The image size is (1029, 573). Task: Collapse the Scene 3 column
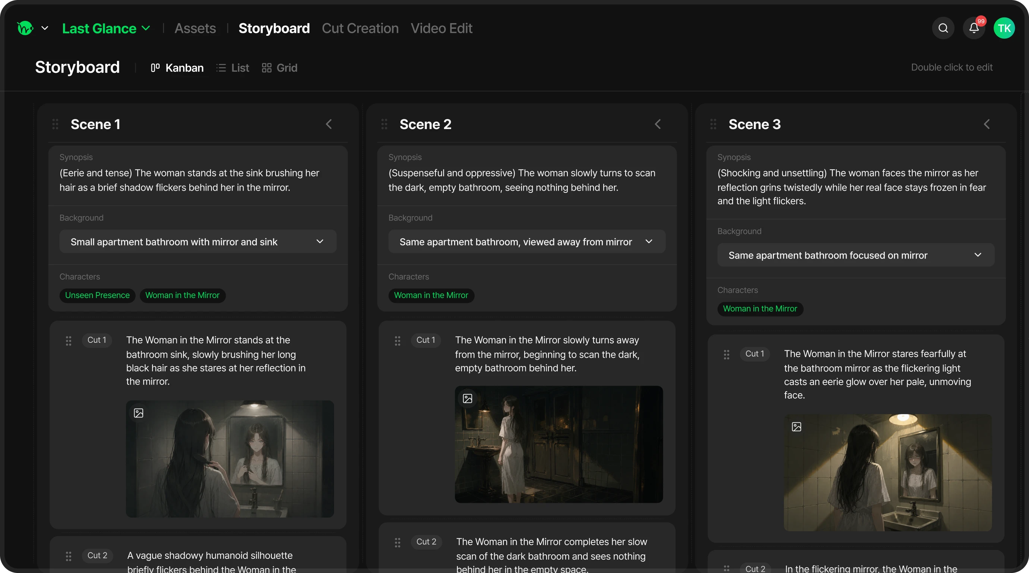tap(986, 124)
